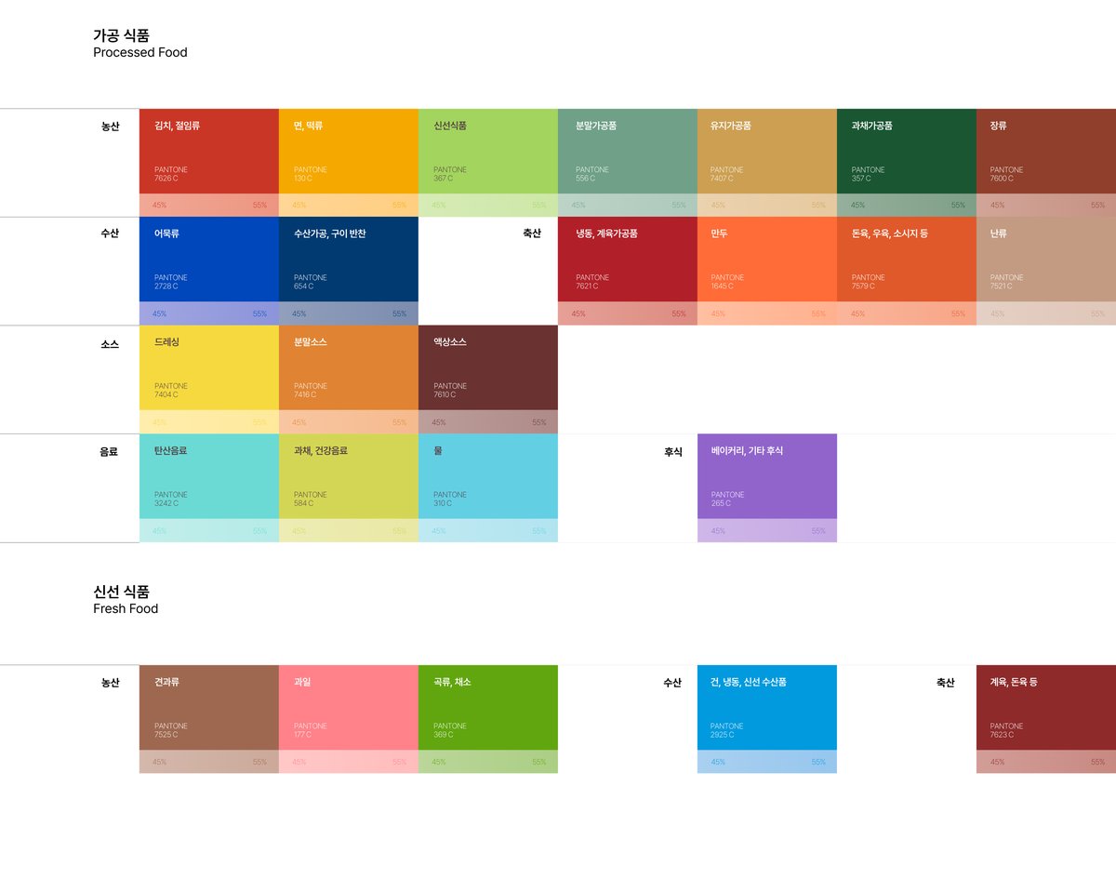Click the blue 건, 냉동, 신선 수산품 swatch
This screenshot has height=892, width=1116.
point(766,707)
